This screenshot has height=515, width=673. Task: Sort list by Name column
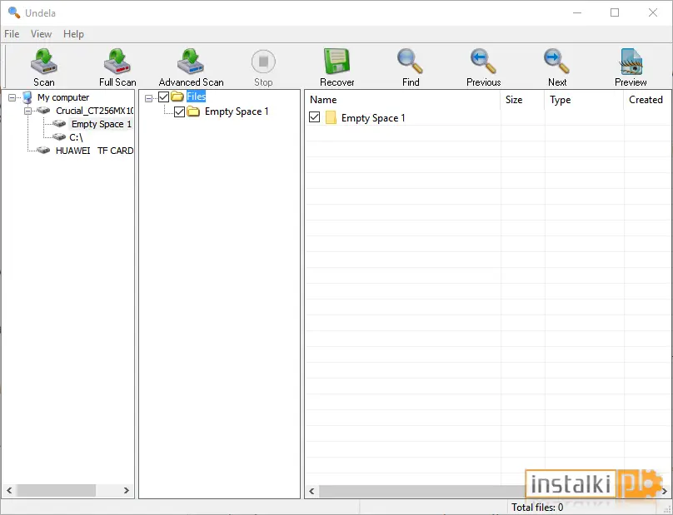402,100
